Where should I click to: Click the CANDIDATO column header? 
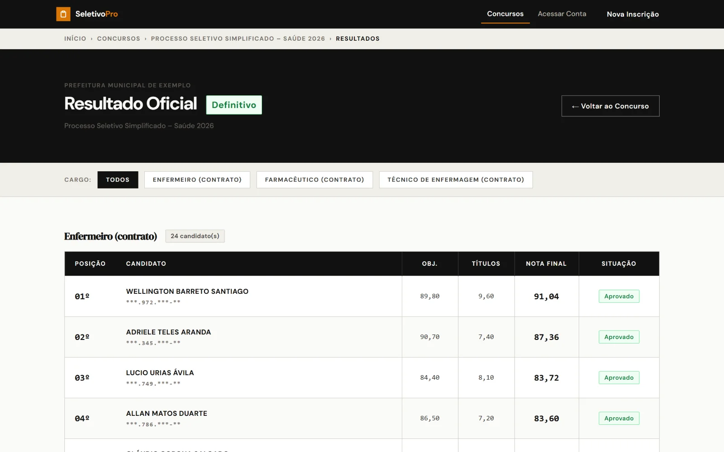pos(146,264)
